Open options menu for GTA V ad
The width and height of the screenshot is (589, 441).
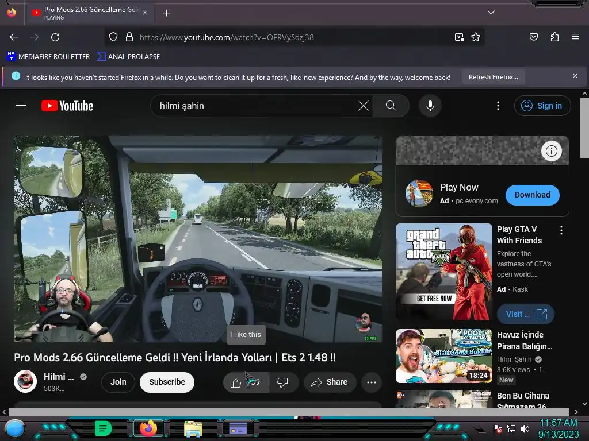click(x=561, y=230)
